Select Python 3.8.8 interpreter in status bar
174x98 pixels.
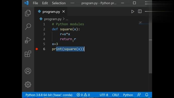point(49,95)
